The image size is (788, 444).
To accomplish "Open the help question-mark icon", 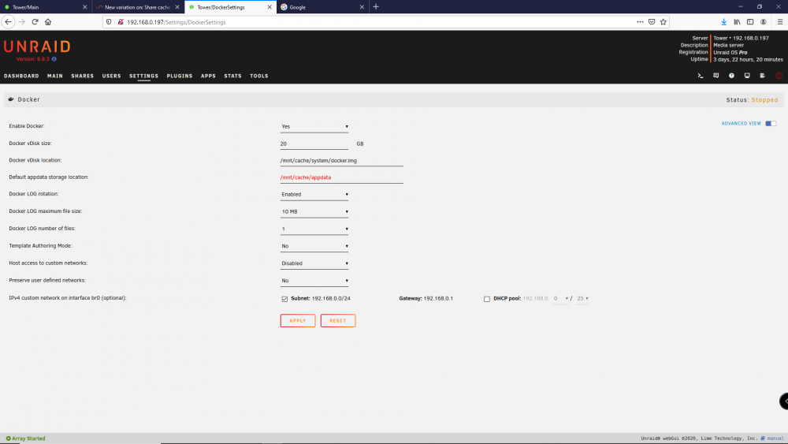I will (x=731, y=76).
